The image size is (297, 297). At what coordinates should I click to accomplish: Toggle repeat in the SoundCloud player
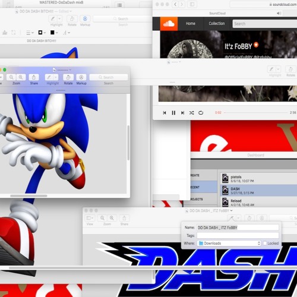[201, 113]
